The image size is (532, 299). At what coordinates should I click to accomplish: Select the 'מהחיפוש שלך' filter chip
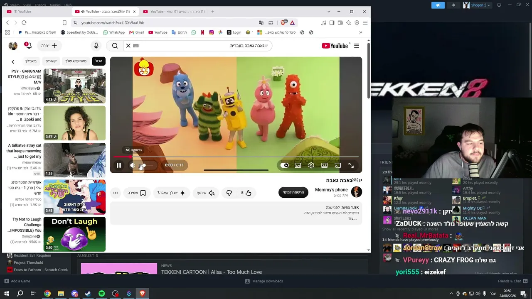pos(76,61)
